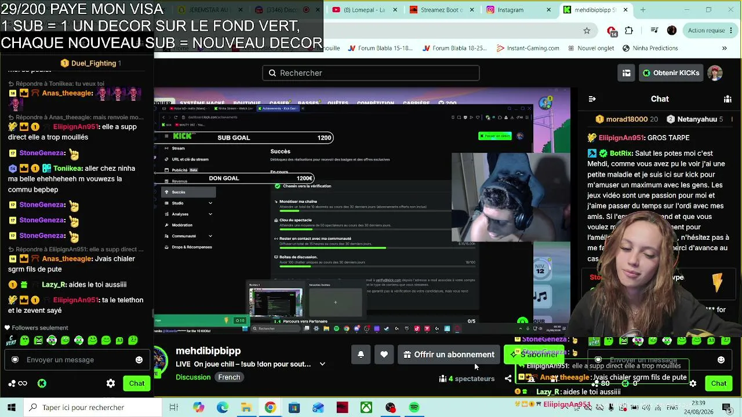Click the French language tag
Image resolution: width=742 pixels, height=417 pixels.
[x=229, y=377]
